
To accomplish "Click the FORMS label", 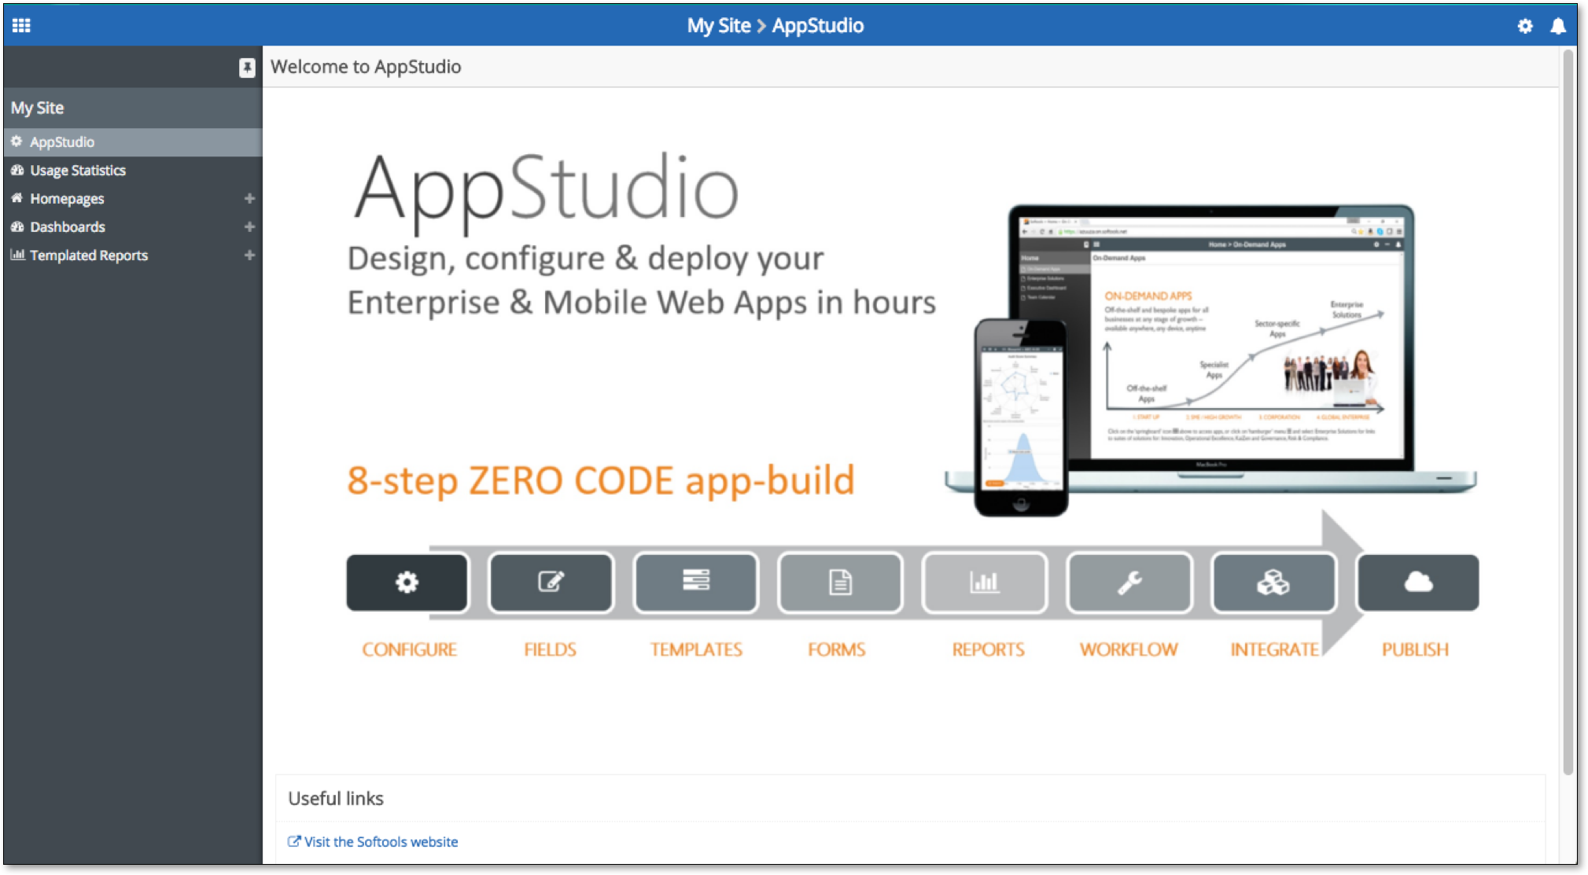I will [x=837, y=649].
